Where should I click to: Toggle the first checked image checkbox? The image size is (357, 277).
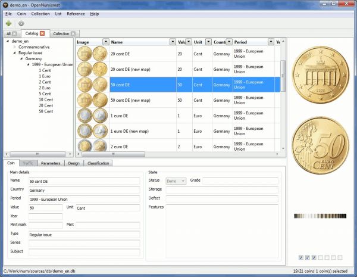click(x=300, y=257)
